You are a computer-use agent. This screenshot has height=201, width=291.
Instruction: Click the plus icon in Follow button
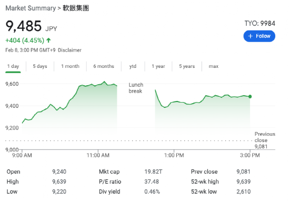tap(250, 36)
